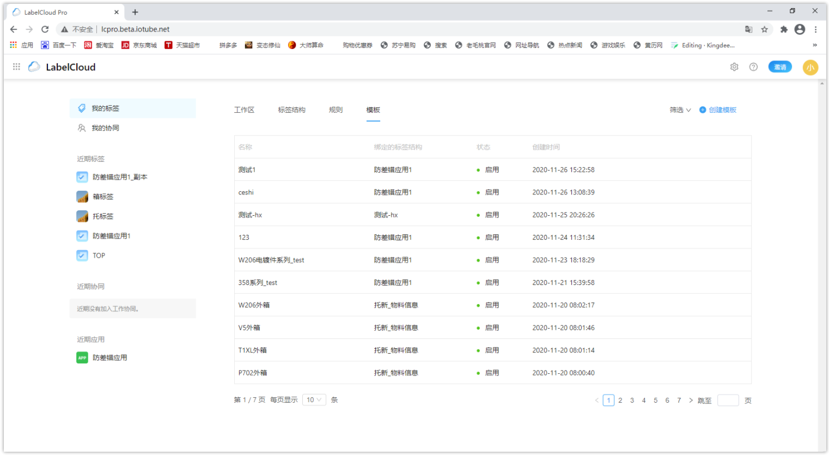Image resolution: width=829 pixels, height=455 pixels.
Task: Click the 跳至 page number input
Action: click(728, 401)
